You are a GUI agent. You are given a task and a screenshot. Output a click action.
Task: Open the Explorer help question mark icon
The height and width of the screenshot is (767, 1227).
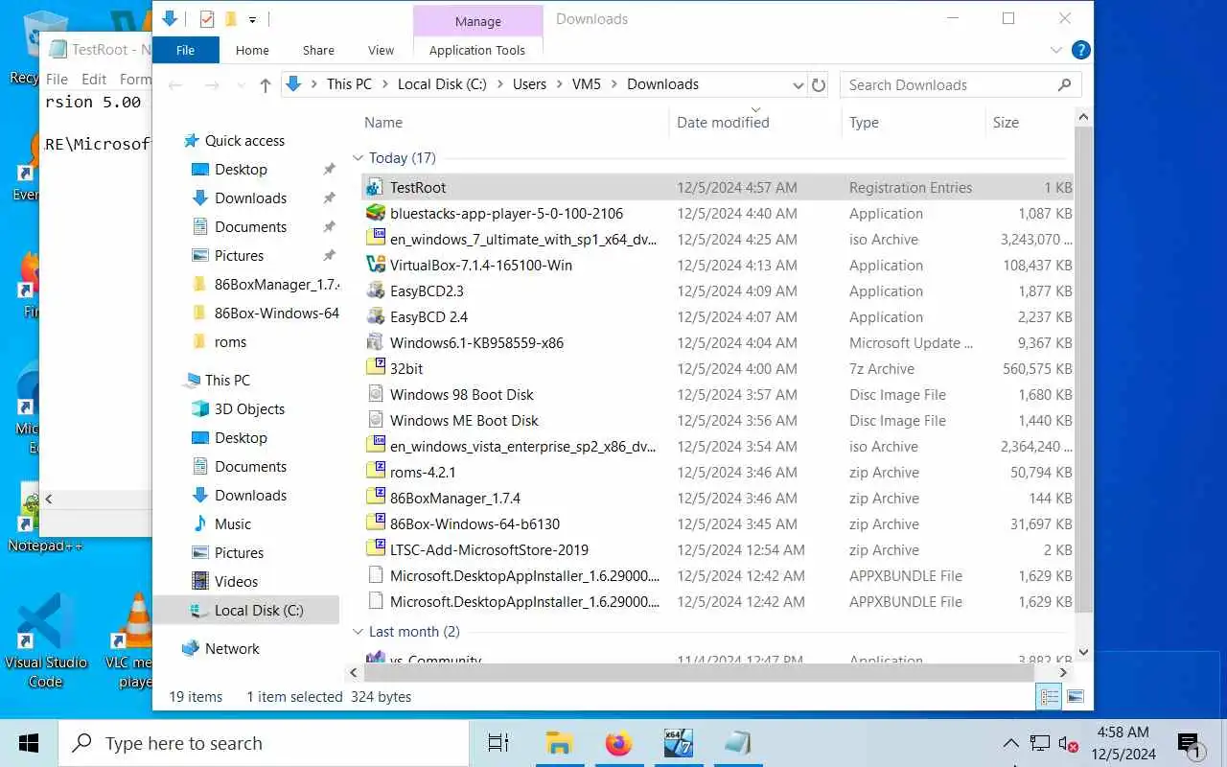tap(1080, 50)
